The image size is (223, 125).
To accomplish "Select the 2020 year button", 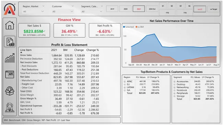I will (126, 9).
